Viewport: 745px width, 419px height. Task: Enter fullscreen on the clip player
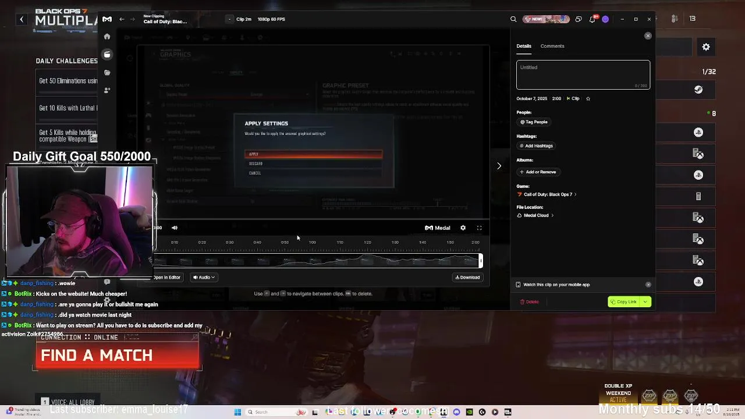pyautogui.click(x=479, y=228)
